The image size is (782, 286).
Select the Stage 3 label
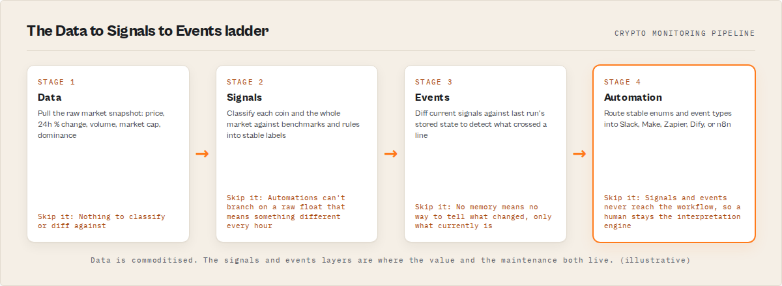[x=433, y=82]
